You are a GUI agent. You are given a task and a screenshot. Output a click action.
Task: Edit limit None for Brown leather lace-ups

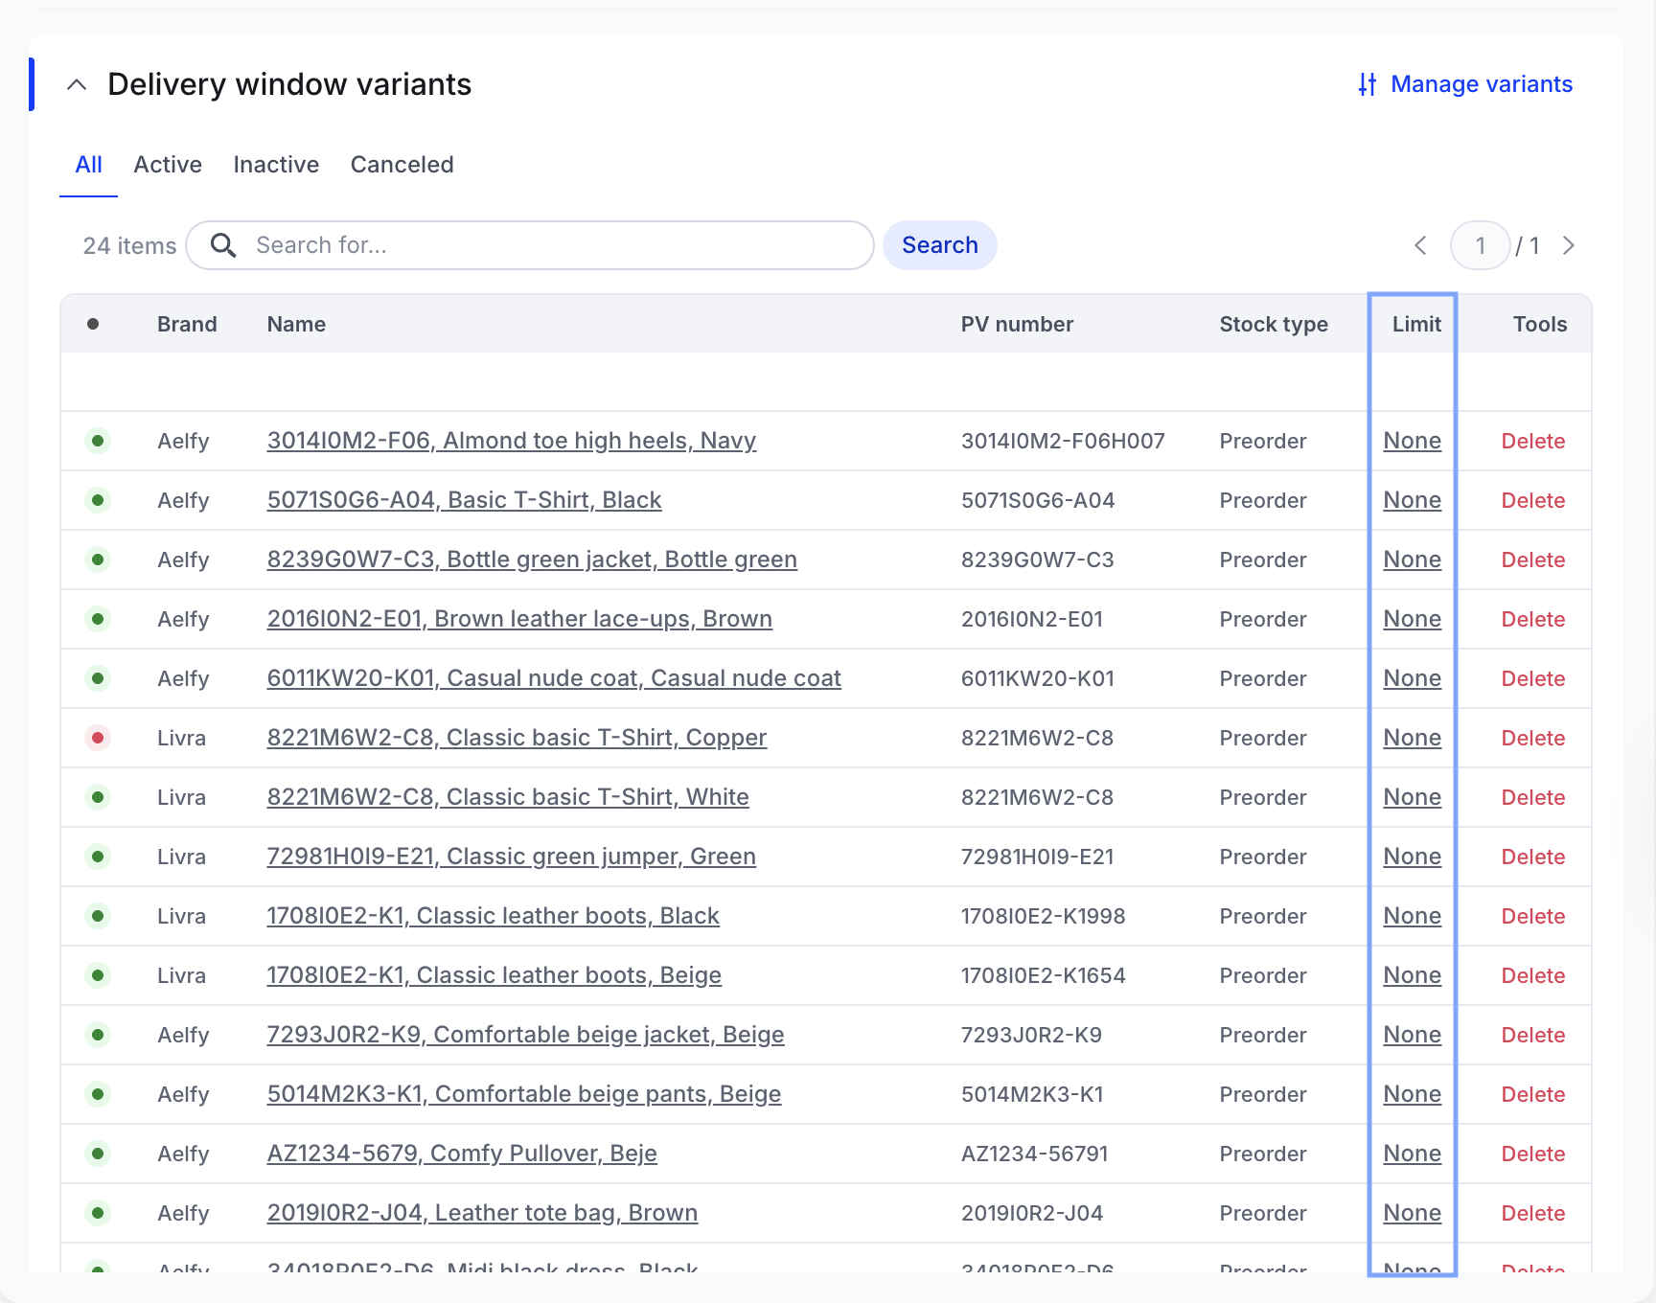[x=1412, y=619]
